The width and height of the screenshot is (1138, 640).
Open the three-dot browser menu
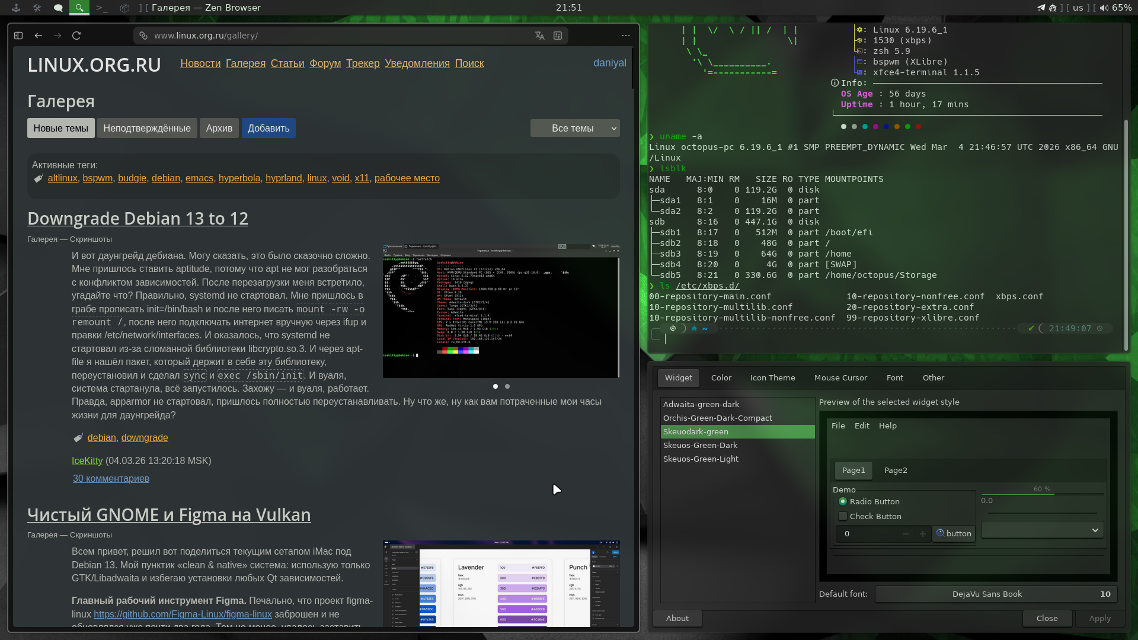626,36
